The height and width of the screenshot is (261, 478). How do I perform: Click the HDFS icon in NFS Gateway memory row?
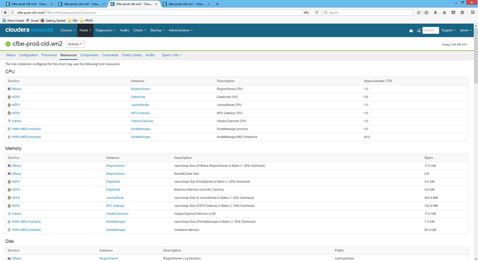click(x=9, y=206)
